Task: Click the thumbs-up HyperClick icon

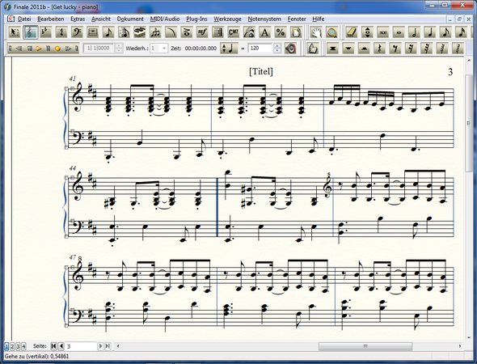Action: (313, 49)
